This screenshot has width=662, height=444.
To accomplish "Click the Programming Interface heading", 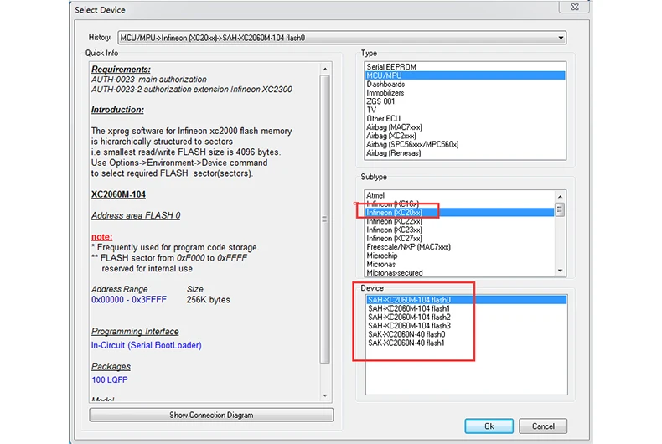I will [x=135, y=332].
